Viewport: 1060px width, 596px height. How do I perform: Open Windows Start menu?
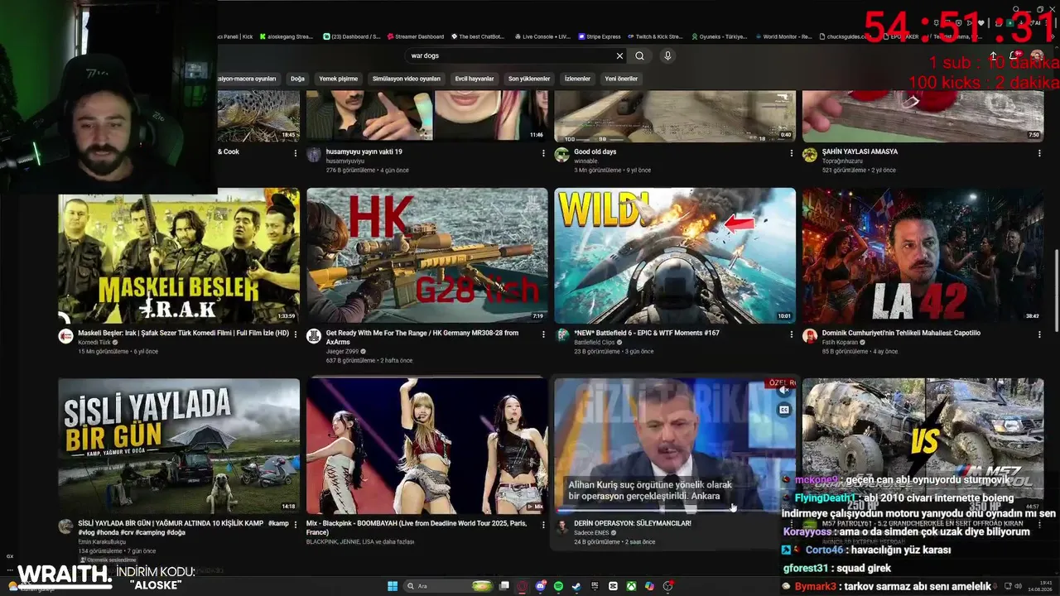(x=393, y=586)
